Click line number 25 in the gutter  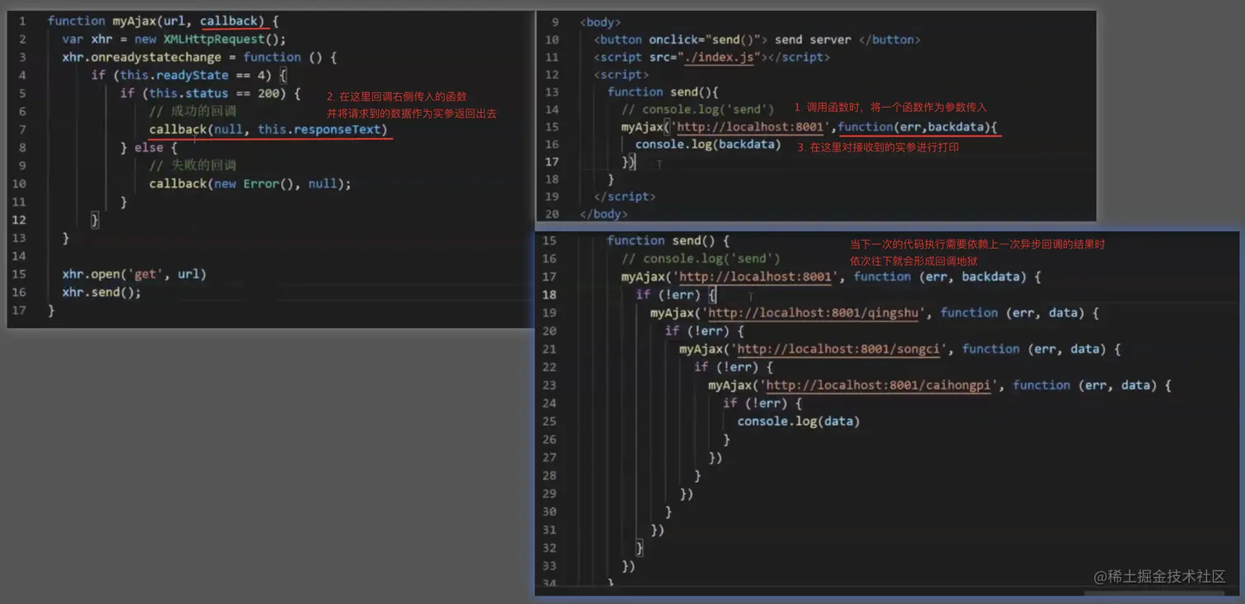(549, 421)
